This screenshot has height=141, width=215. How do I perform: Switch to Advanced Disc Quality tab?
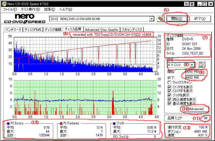click(x=102, y=30)
